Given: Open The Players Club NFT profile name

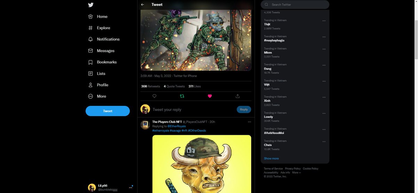Looking at the screenshot, I should 167,122.
